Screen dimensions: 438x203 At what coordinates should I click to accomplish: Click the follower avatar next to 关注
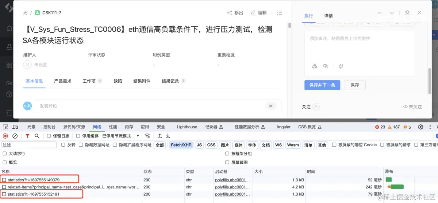316,107
